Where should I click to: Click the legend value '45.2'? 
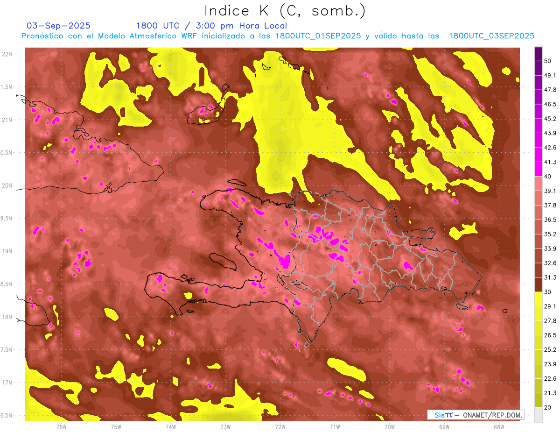[x=550, y=119]
